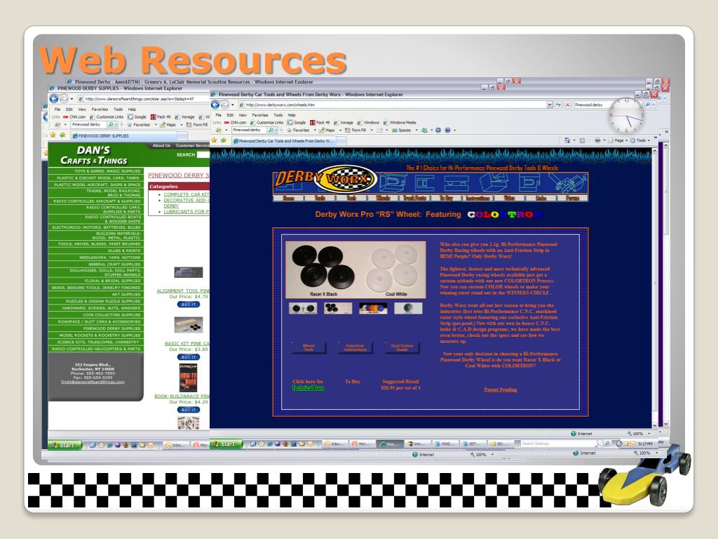
Task: Click left Start button under Dan's Crafts window
Action: tap(65, 445)
